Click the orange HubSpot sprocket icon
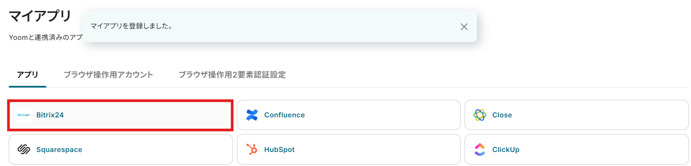The width and height of the screenshot is (691, 166). [x=252, y=149]
